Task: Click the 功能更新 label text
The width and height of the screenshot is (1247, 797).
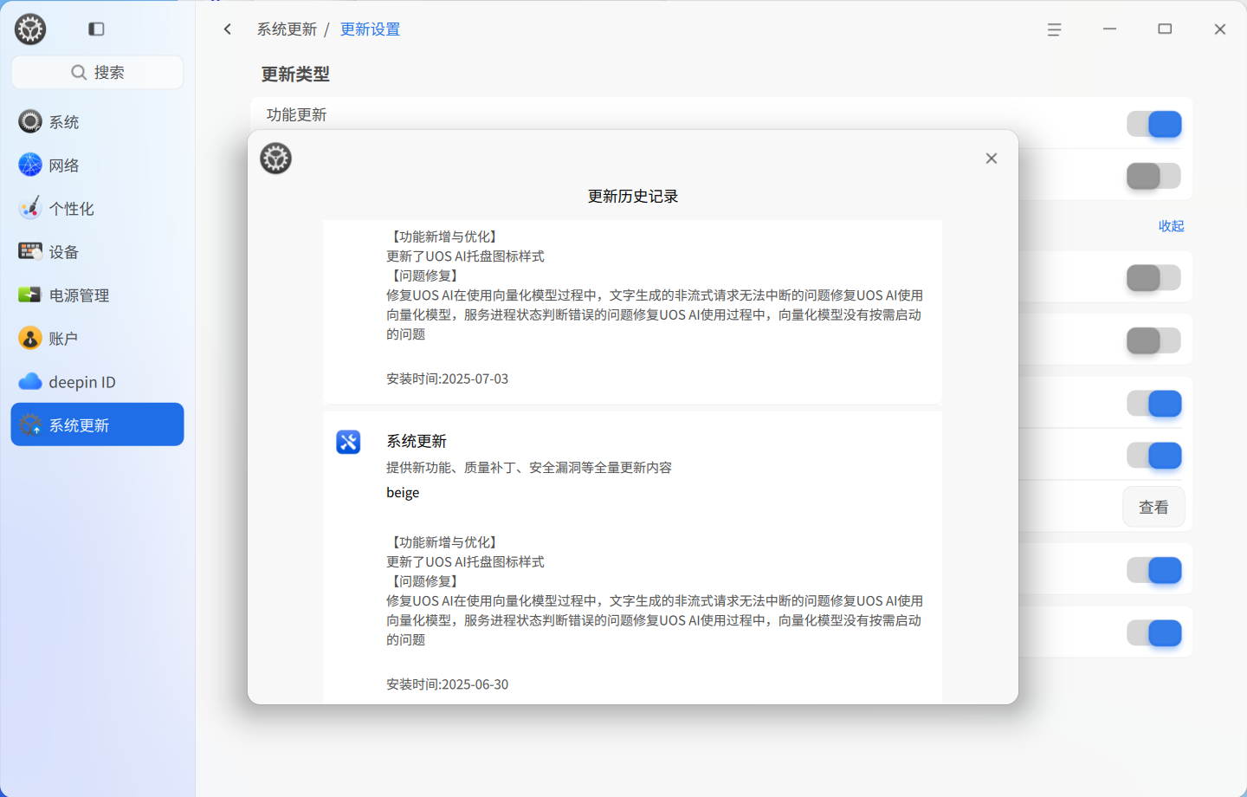Action: click(x=296, y=115)
